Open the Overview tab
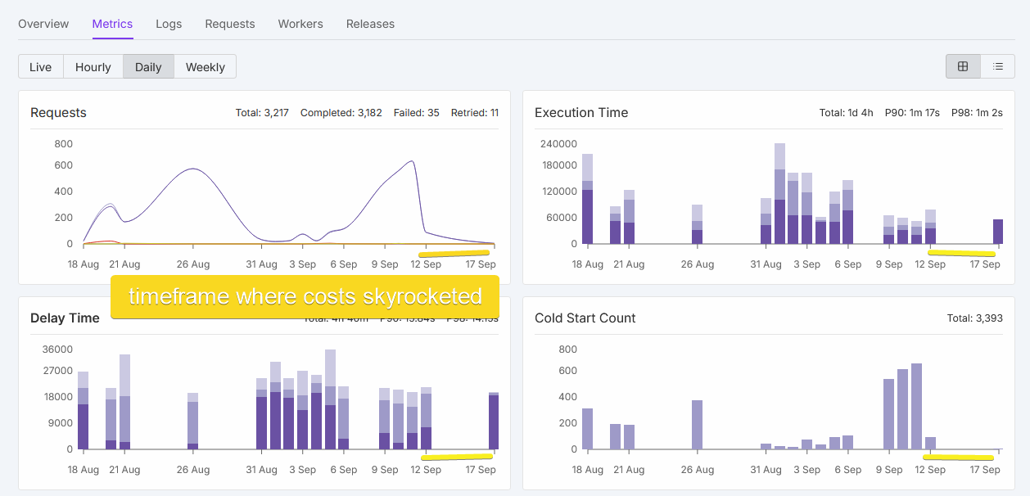 [x=43, y=24]
